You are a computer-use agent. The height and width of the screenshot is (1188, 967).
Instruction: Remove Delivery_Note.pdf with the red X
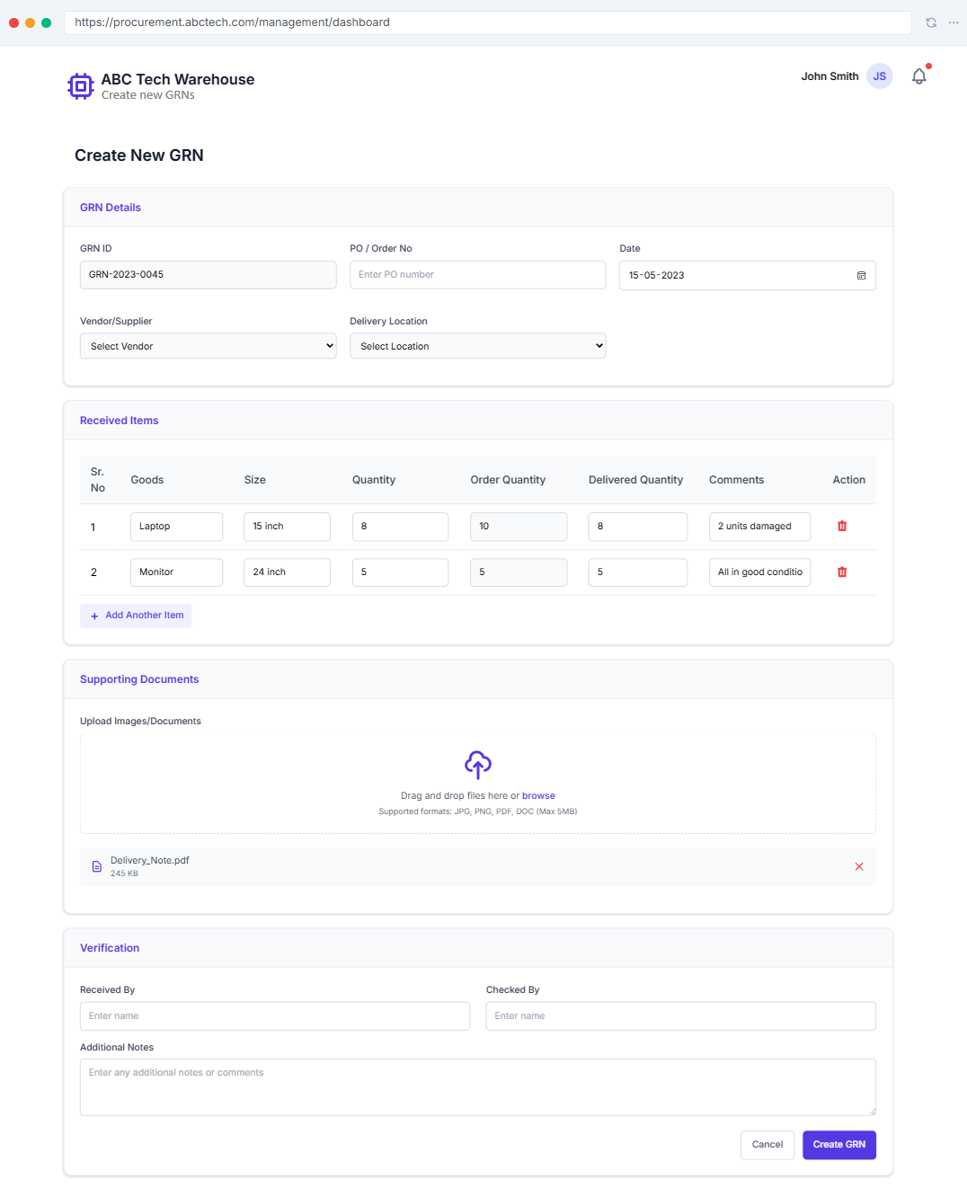(x=859, y=867)
